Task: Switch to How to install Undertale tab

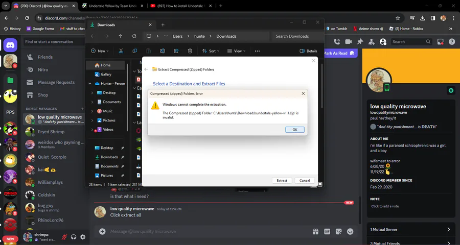Action: 181,6
